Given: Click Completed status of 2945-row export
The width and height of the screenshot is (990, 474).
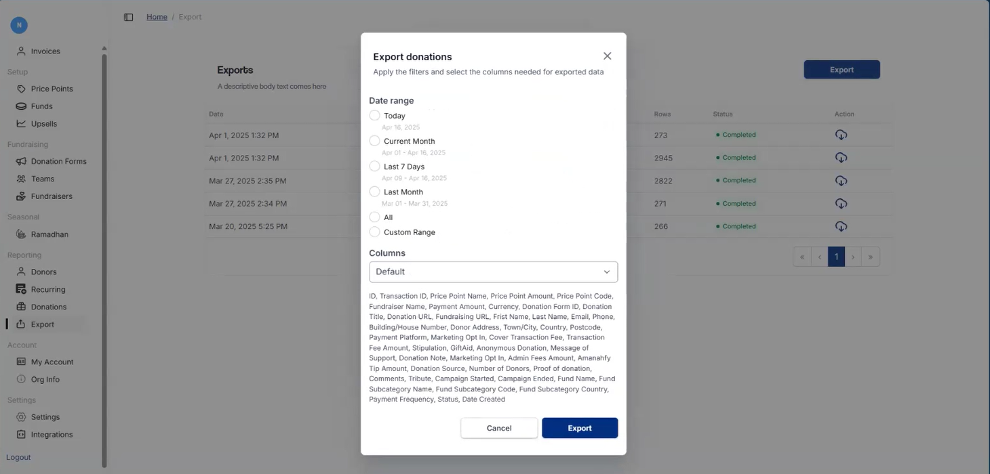Looking at the screenshot, I should [736, 158].
